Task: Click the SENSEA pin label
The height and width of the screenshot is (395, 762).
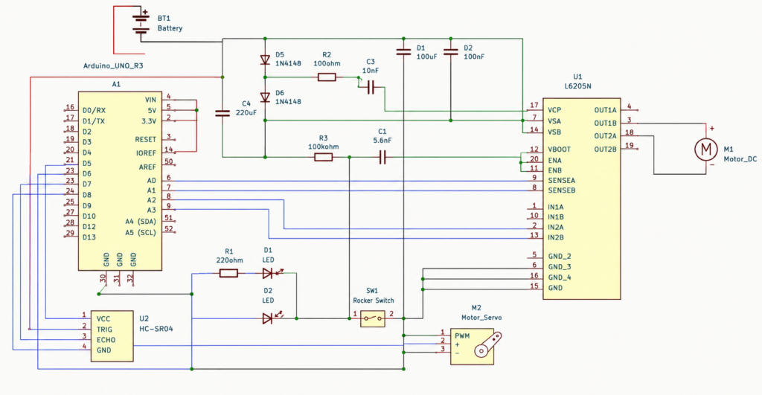Action: (x=561, y=180)
